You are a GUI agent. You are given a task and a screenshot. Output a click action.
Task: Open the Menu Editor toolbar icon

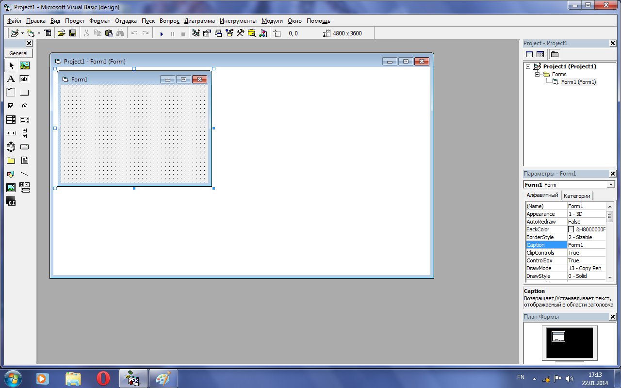coord(48,33)
